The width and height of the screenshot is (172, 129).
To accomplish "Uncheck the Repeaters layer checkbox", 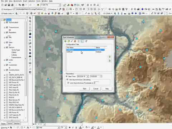I will click(7, 32).
